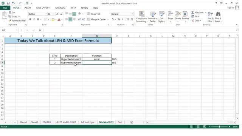Screen dimensions: 242x136
Task: Switch to Page Layout view in status bar
Action: click(198, 127)
